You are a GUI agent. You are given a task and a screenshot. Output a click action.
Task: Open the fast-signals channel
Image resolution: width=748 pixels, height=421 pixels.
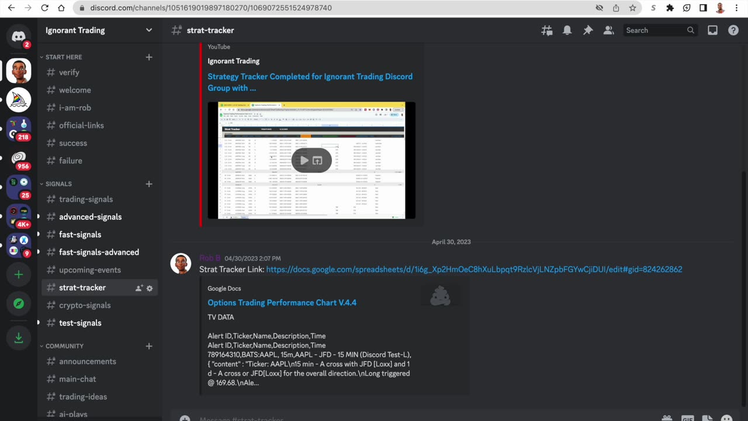tap(99, 234)
